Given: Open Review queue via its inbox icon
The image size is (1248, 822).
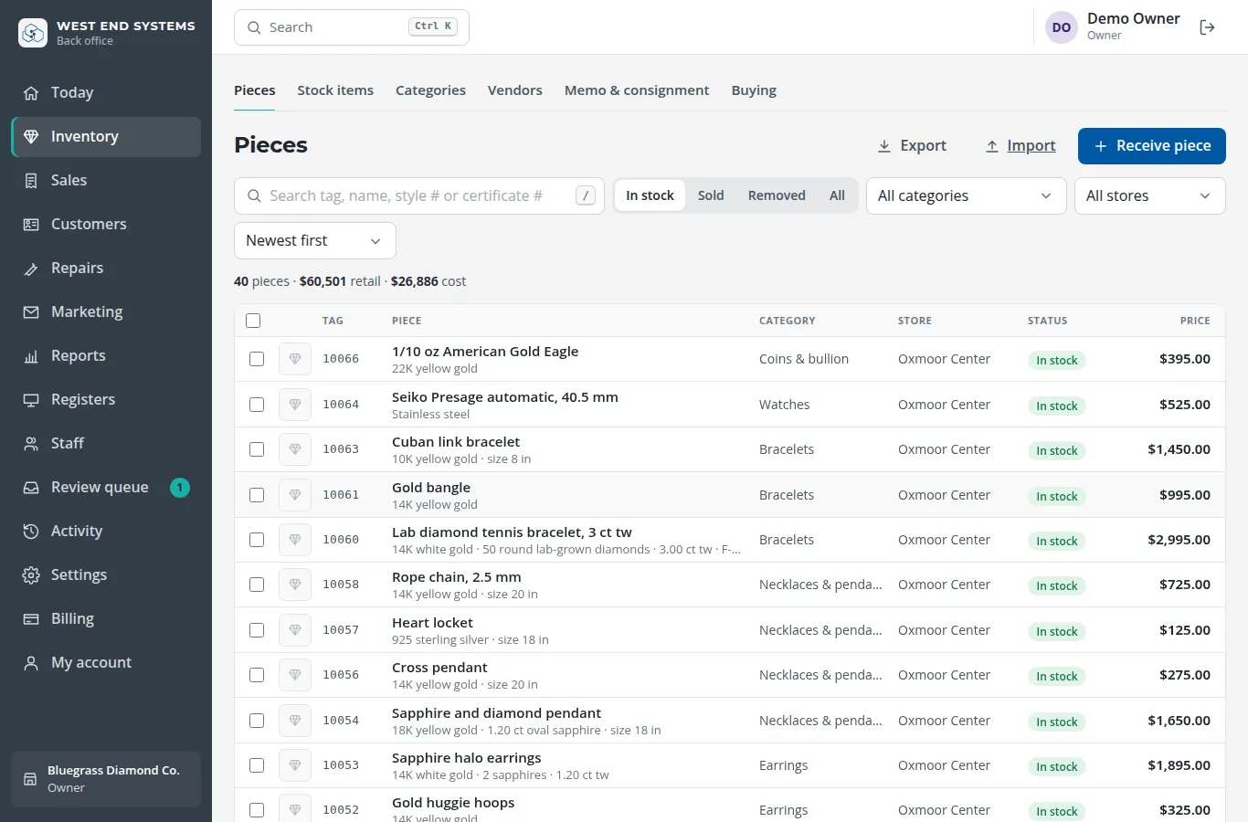Looking at the screenshot, I should pos(31,488).
